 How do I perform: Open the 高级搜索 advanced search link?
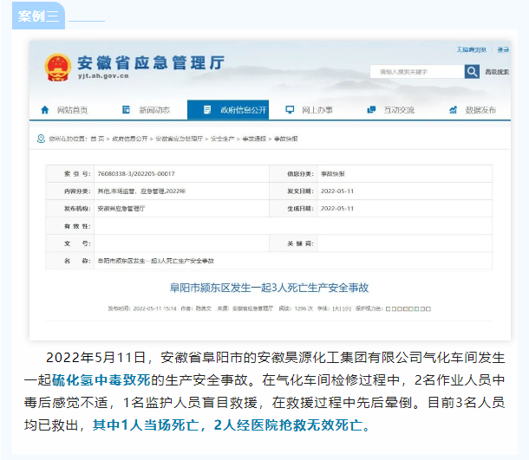[497, 72]
